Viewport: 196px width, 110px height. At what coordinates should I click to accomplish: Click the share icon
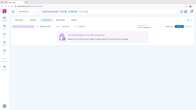[188, 20]
